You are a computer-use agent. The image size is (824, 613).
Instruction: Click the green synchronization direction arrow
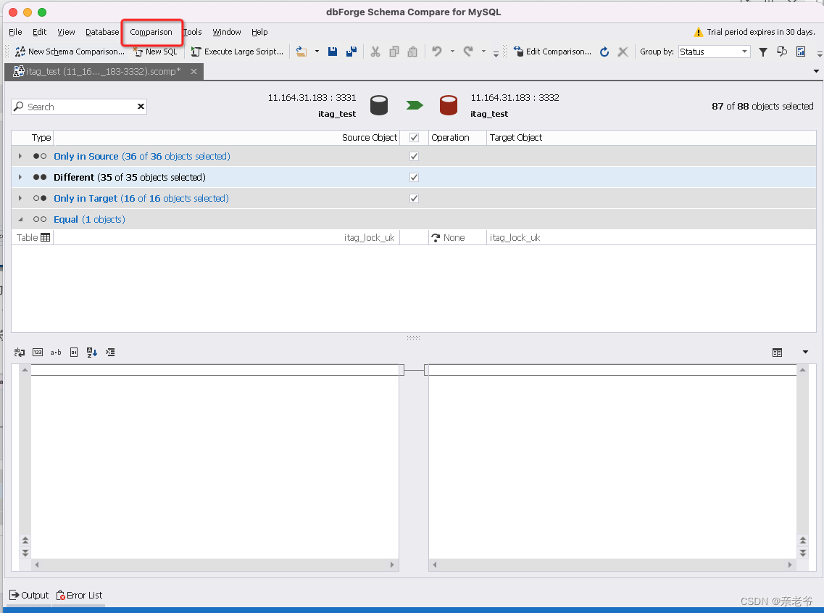pyautogui.click(x=415, y=105)
